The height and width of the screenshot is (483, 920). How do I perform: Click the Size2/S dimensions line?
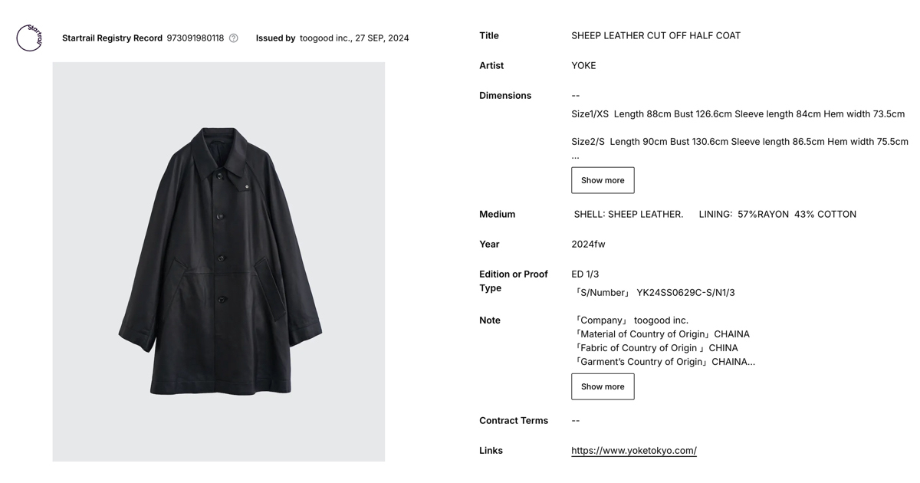[739, 142]
